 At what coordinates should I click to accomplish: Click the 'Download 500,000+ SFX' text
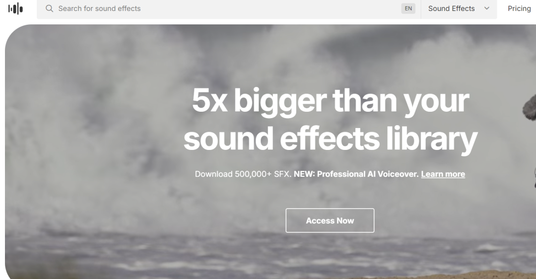(x=243, y=174)
